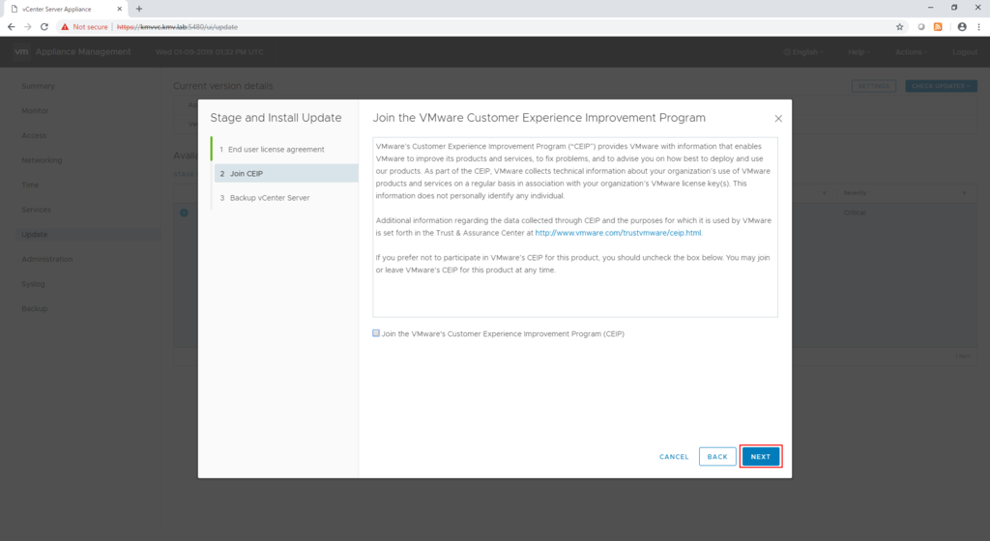
Task: Click the vm logo in the header
Action: coord(21,52)
